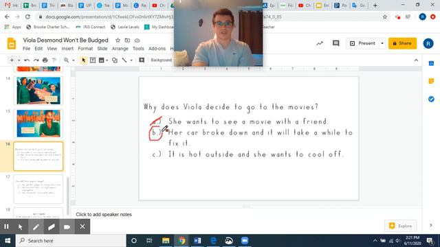The height and width of the screenshot is (247, 440).
Task: Open the Tools menu
Action: (x=138, y=49)
